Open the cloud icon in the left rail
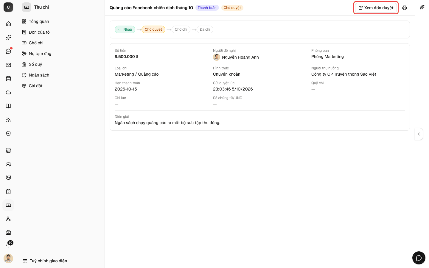 pos(8,92)
